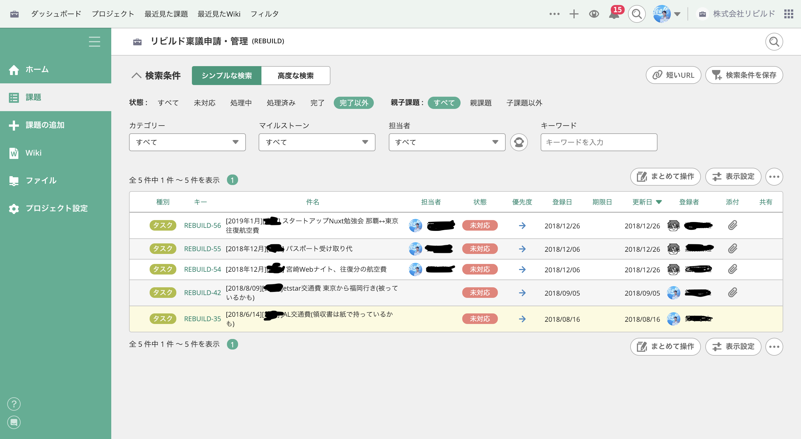Save search conditions with 検索条件を保存
The height and width of the screenshot is (439, 801).
tap(744, 75)
